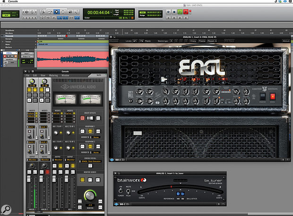Select the Trim tool in the toolbar

pos(50,12)
